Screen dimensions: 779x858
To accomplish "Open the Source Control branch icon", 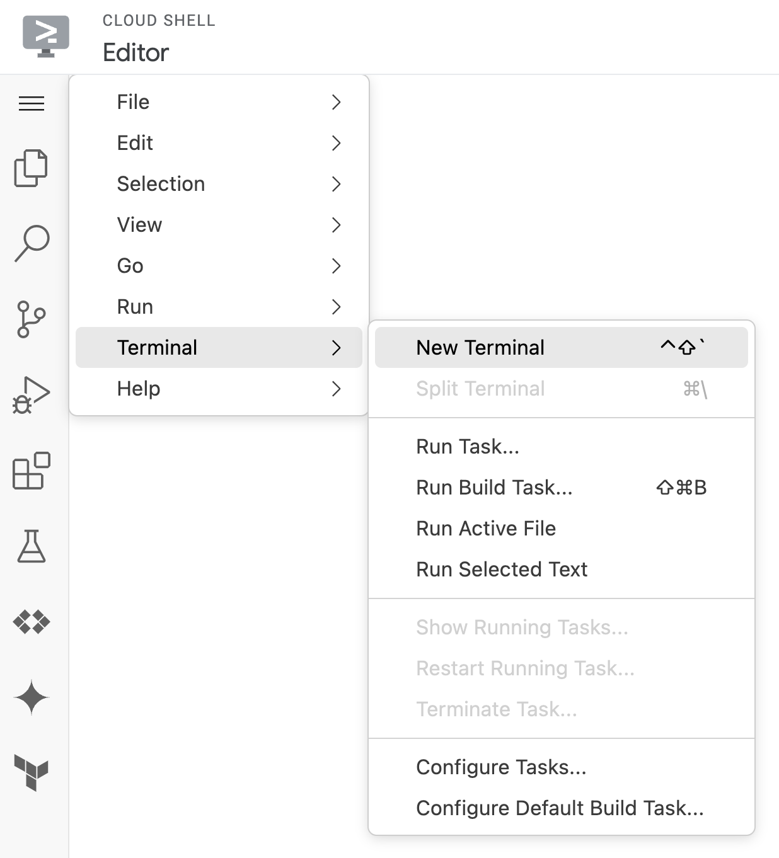I will [31, 319].
